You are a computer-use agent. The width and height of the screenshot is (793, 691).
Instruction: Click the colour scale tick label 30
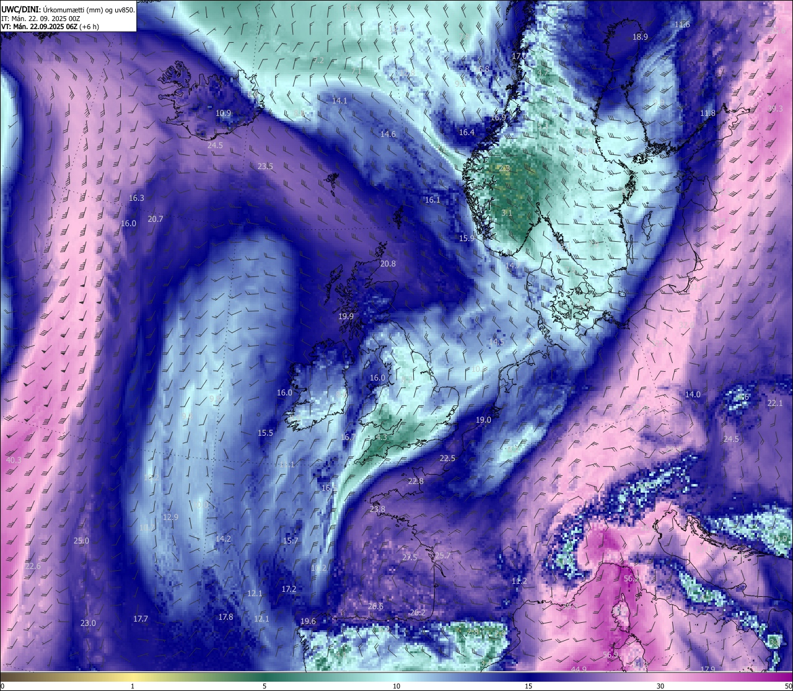pos(660,686)
